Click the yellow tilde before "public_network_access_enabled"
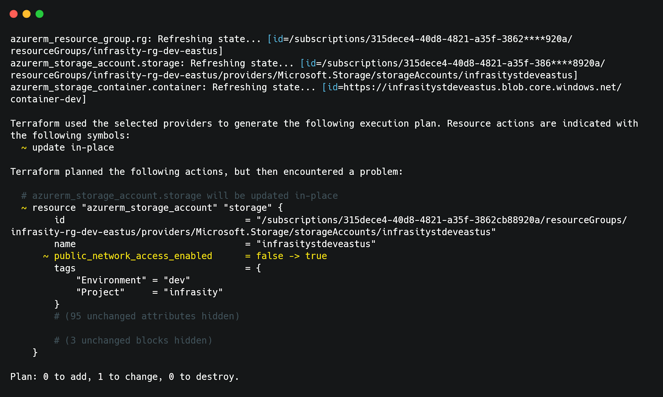Screen dimensions: 663x397 click(x=46, y=256)
